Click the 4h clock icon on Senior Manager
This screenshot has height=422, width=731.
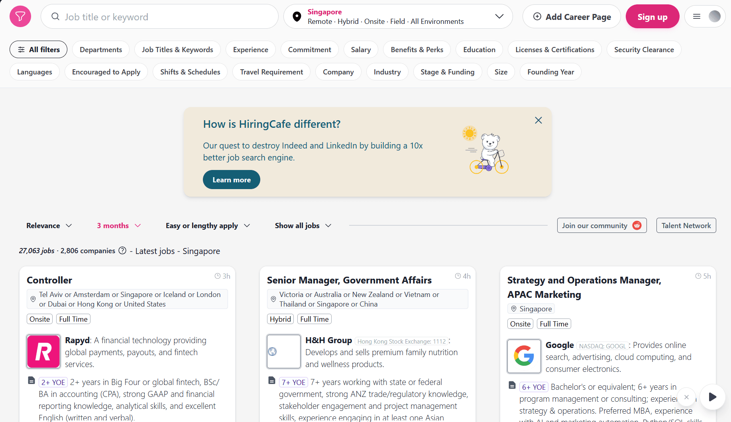coord(458,276)
